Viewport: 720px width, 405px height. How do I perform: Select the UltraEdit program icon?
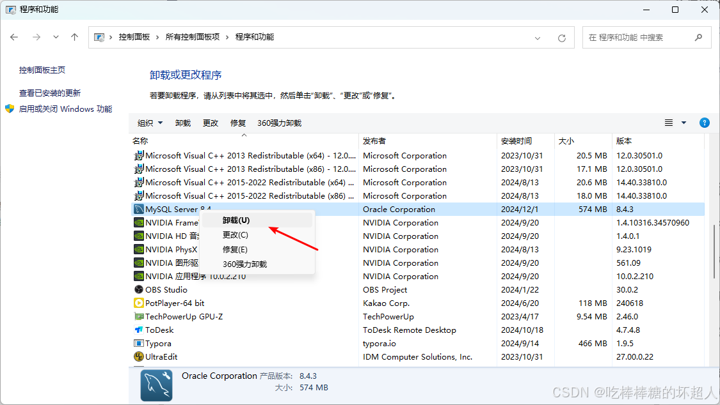click(x=140, y=356)
